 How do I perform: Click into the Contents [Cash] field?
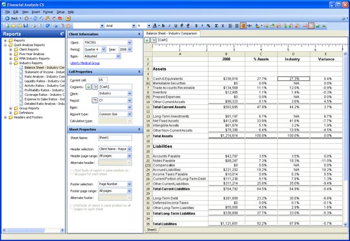(x=115, y=87)
